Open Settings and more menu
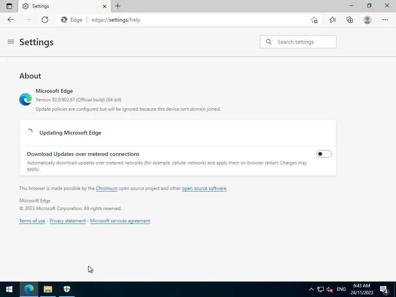 point(385,20)
